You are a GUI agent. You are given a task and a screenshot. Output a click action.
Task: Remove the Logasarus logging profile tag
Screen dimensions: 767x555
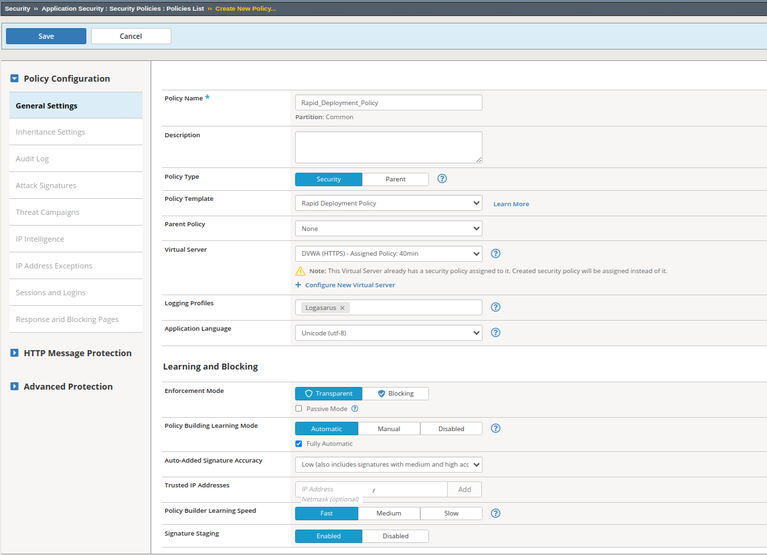tap(342, 308)
